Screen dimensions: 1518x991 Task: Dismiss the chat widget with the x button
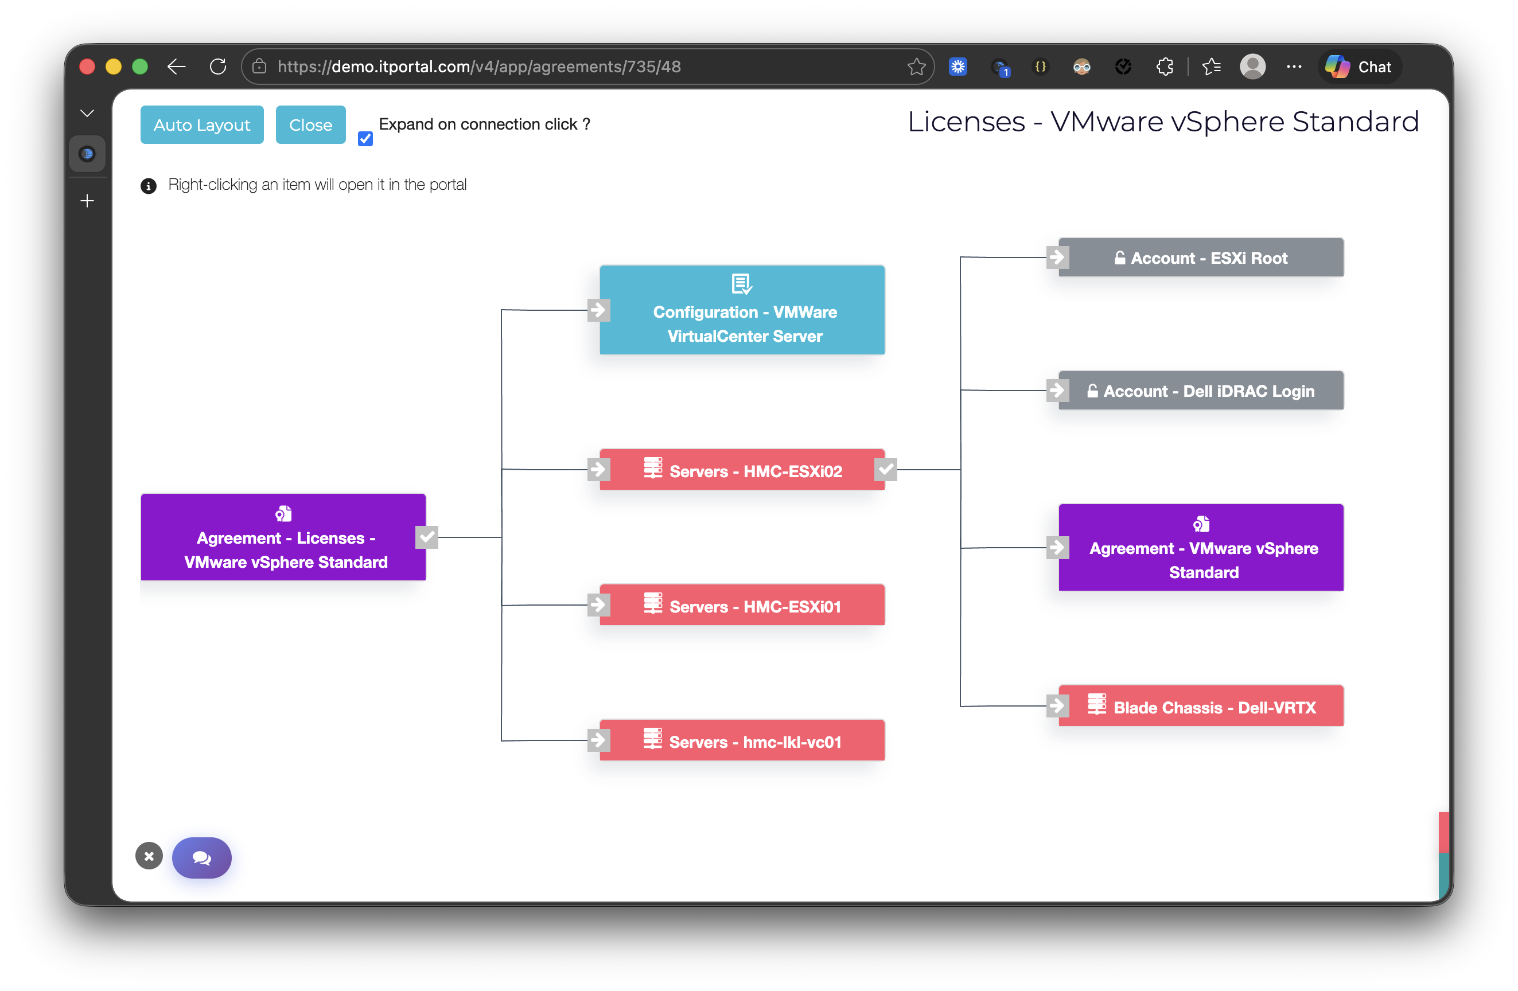[x=149, y=856]
